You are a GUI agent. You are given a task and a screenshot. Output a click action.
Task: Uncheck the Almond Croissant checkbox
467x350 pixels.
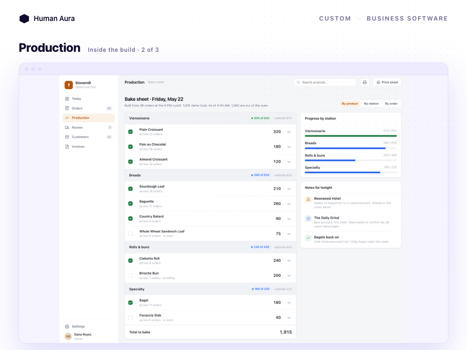click(x=130, y=161)
